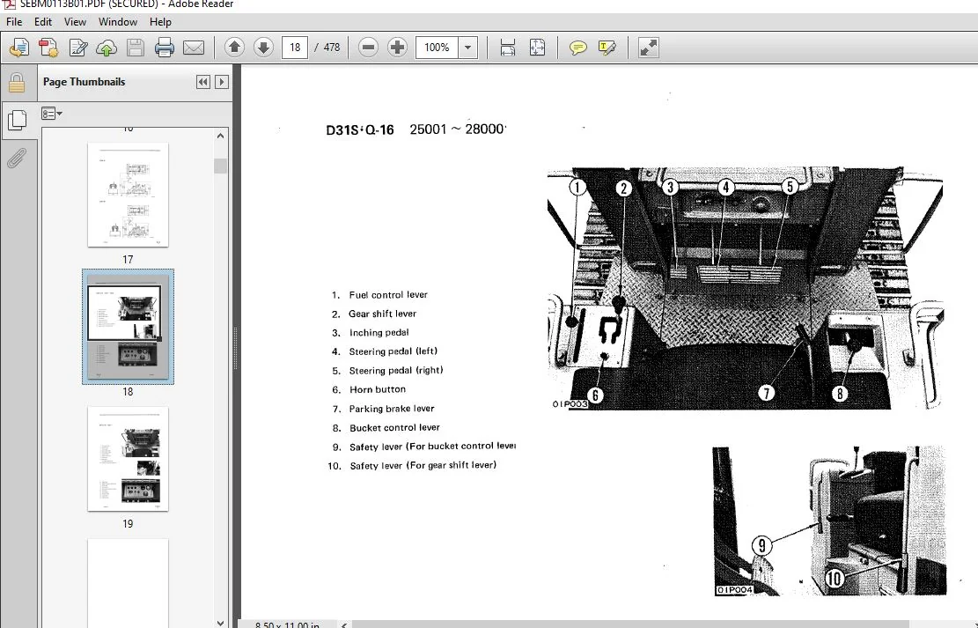Screen dimensions: 978x628
Task: Go to next page with down arrow
Action: [x=263, y=48]
